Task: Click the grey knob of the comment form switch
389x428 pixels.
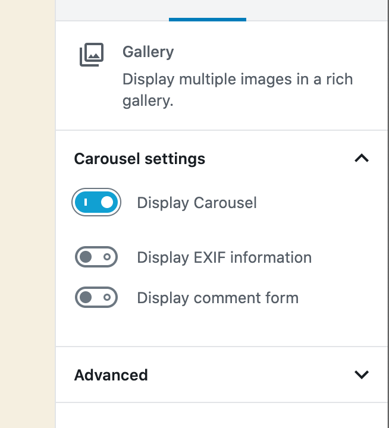Action: tap(86, 297)
